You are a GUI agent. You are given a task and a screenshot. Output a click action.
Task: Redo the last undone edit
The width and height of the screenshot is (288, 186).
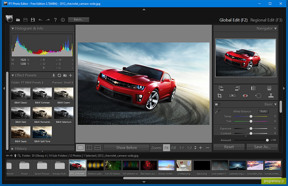click(x=48, y=20)
